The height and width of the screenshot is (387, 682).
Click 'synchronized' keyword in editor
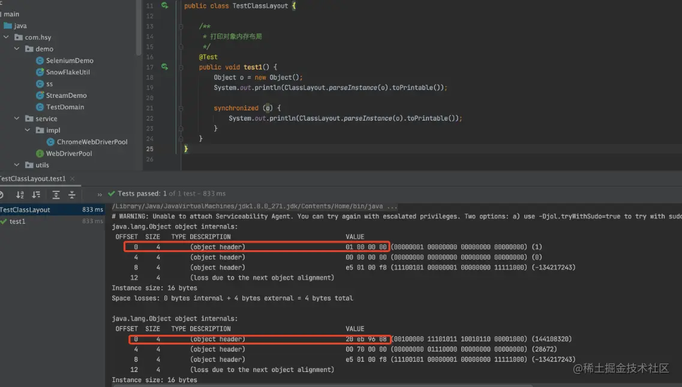click(x=236, y=108)
